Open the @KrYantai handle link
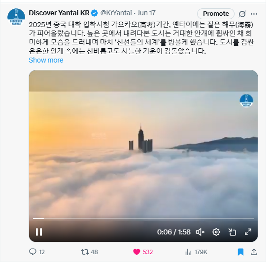271x262 pixels. point(116,13)
